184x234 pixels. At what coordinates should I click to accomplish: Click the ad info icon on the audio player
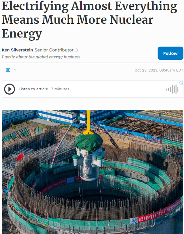click(181, 83)
